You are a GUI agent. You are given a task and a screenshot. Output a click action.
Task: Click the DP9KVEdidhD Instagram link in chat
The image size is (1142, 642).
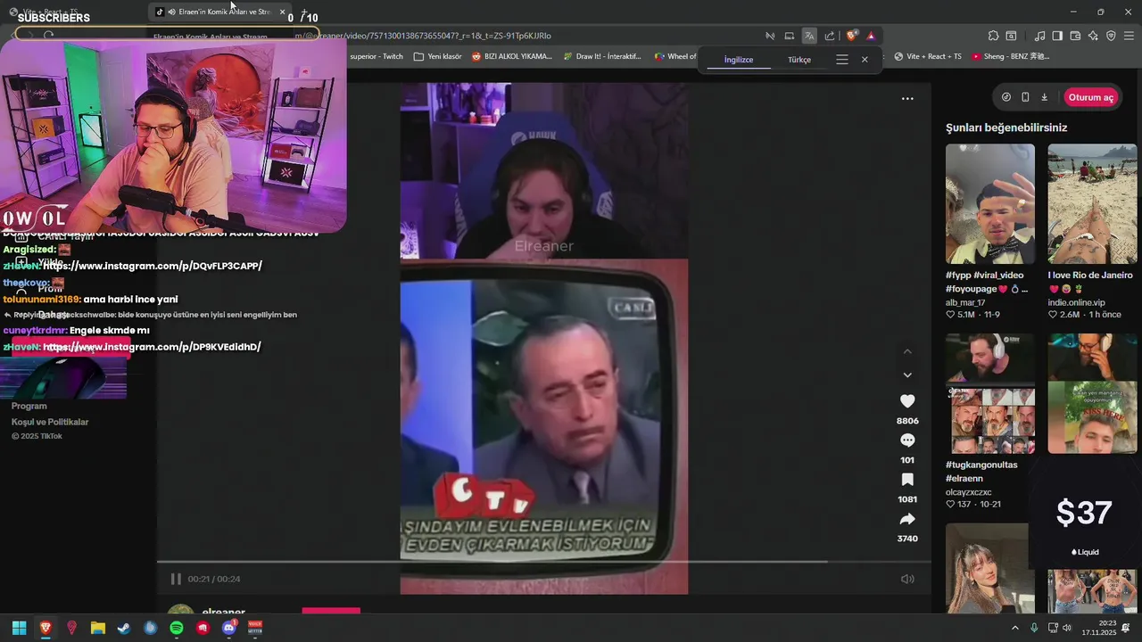[152, 347]
